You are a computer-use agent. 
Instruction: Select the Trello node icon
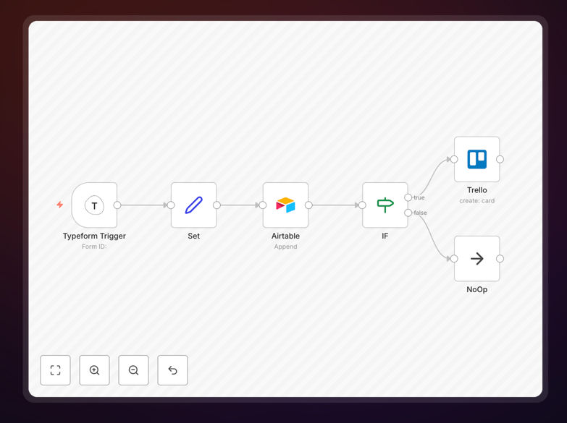(477, 159)
